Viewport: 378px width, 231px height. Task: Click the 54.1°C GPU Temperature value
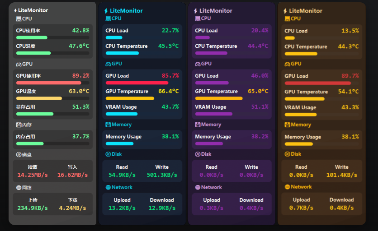[348, 92]
